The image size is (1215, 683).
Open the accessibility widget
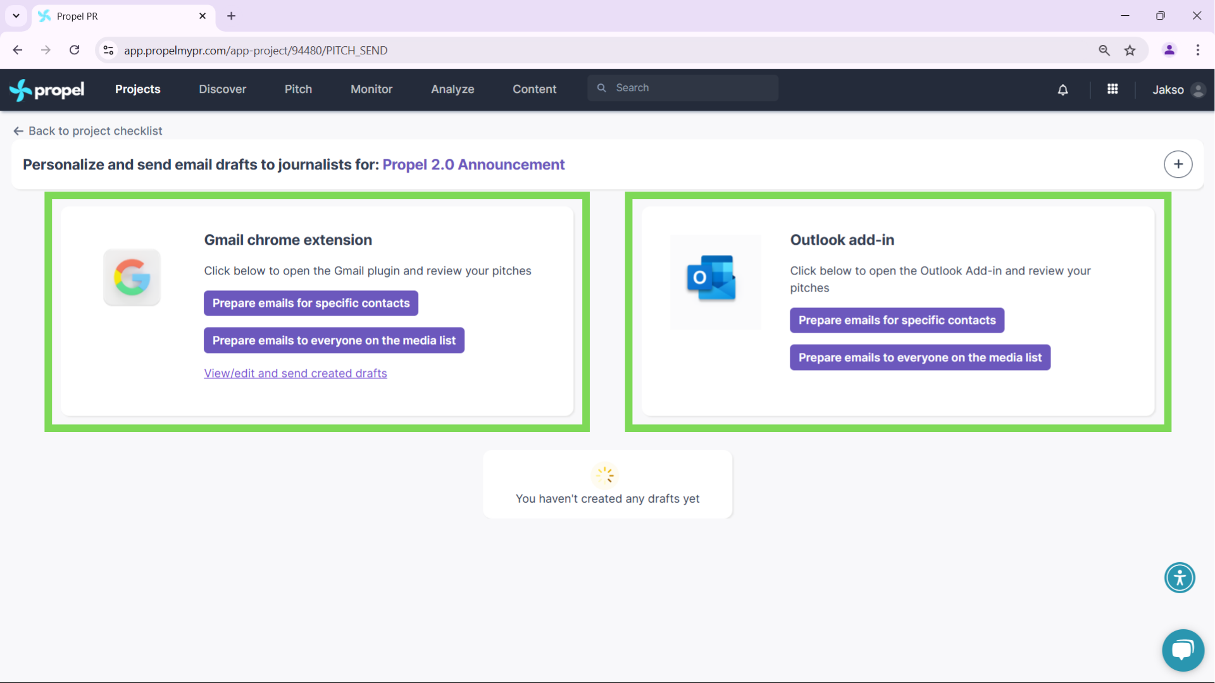click(1180, 577)
